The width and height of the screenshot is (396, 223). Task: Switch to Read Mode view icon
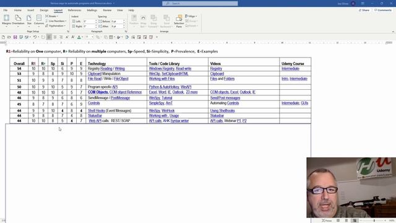338,221
